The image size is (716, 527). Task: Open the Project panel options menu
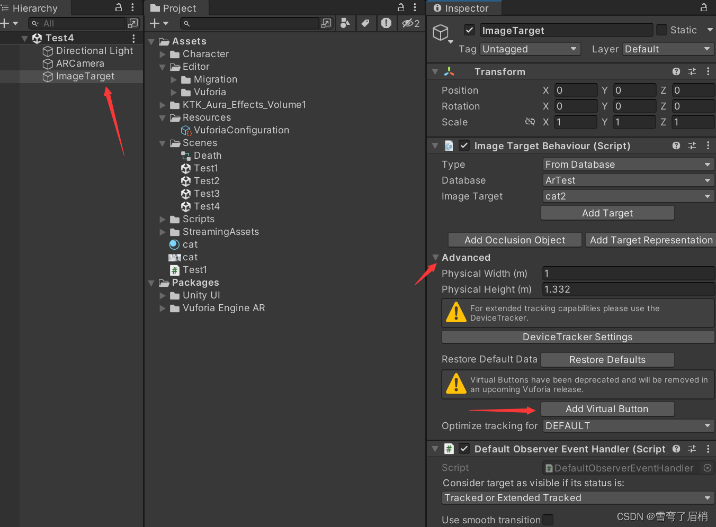coord(415,7)
